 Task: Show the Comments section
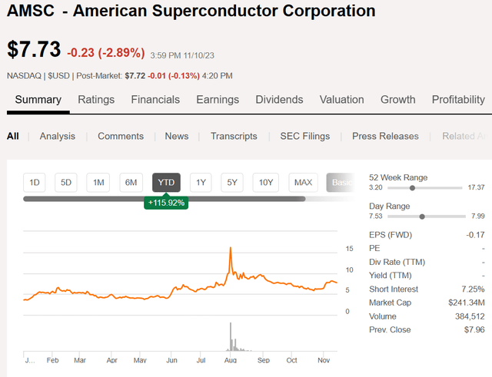click(121, 136)
